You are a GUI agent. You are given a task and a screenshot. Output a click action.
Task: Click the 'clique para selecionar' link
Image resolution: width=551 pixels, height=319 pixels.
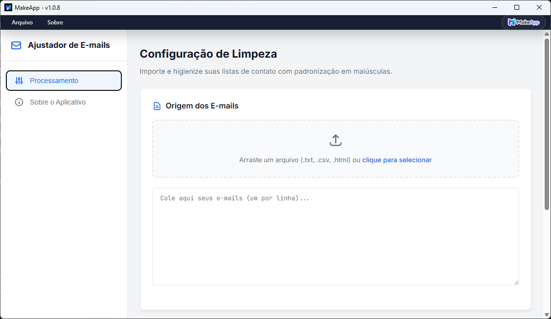397,160
